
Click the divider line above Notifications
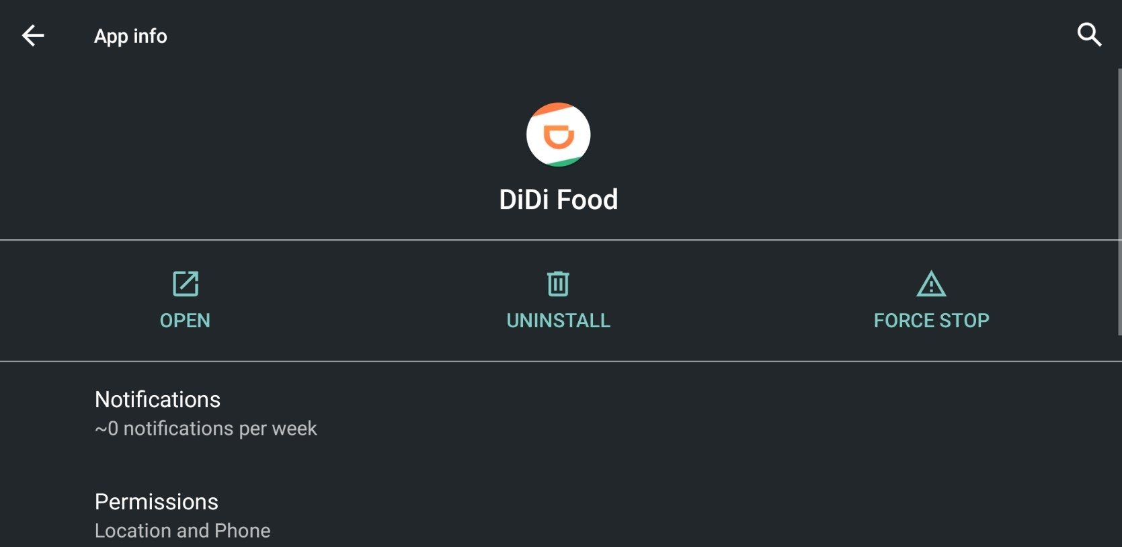click(x=561, y=362)
